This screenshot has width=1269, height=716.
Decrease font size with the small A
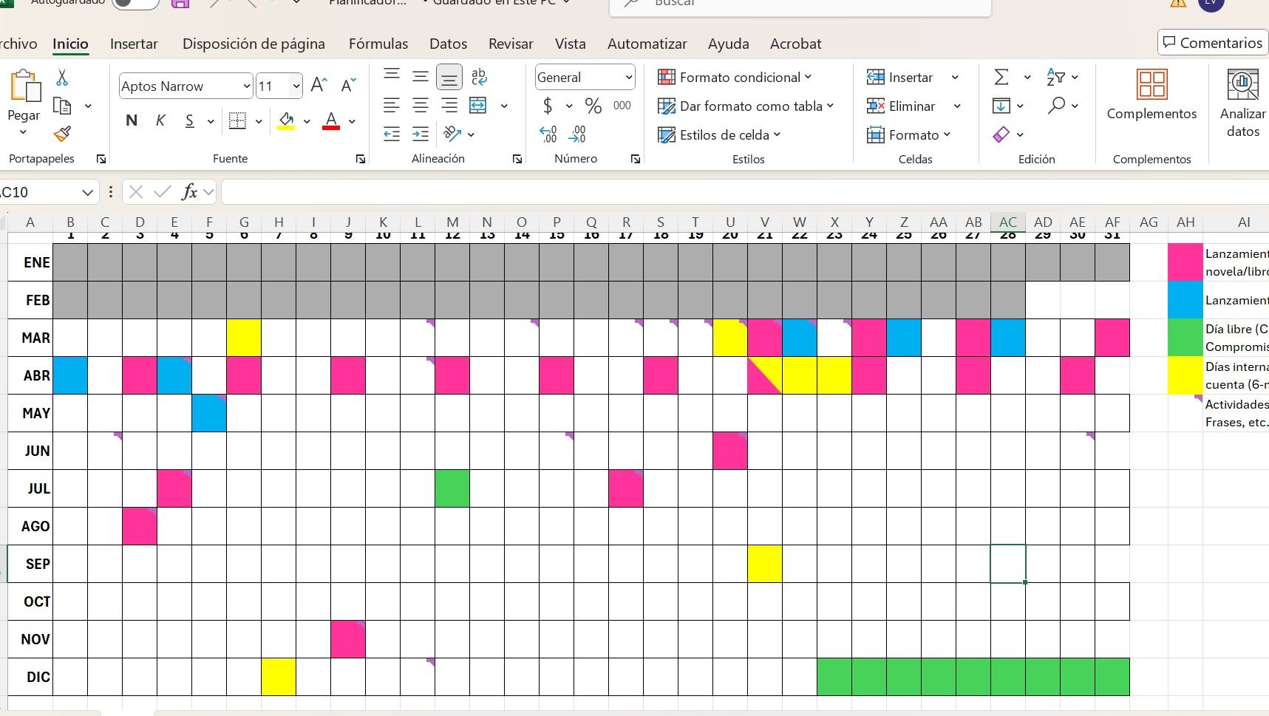coord(348,85)
